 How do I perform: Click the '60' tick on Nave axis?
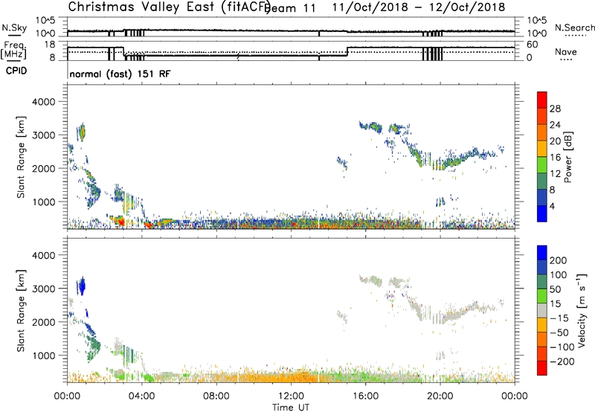click(533, 45)
